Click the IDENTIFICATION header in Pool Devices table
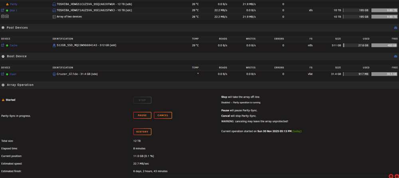The image size is (399, 178). point(63,39)
